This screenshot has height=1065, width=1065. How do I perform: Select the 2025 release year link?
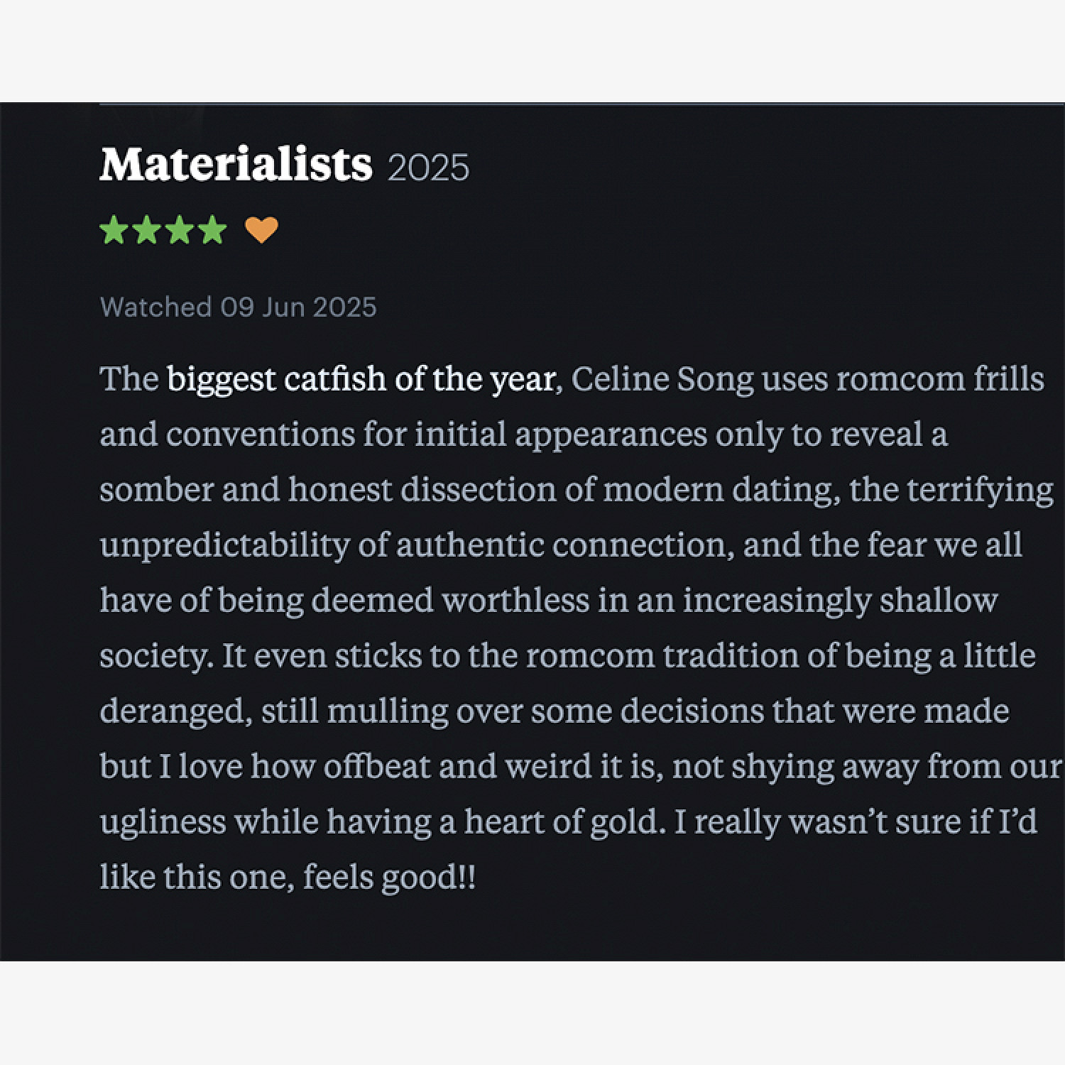(x=429, y=168)
